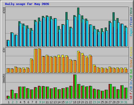This screenshot has height=105, width=134.
Task: Click the green kB bar for day 3
Action: [x=16, y=96]
